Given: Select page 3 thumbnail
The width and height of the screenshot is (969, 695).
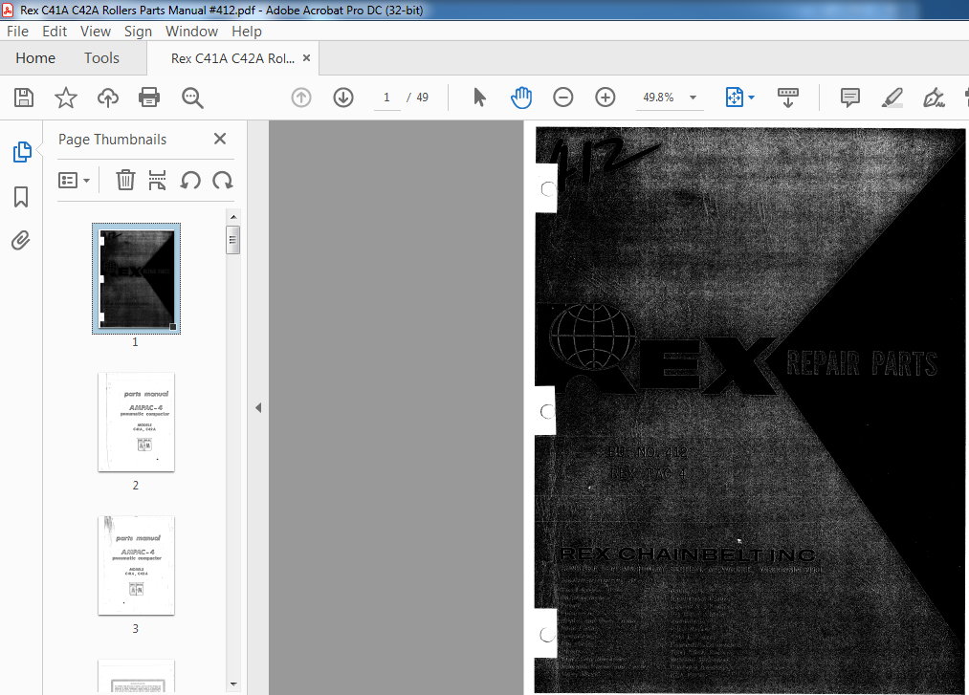Looking at the screenshot, I should 136,566.
